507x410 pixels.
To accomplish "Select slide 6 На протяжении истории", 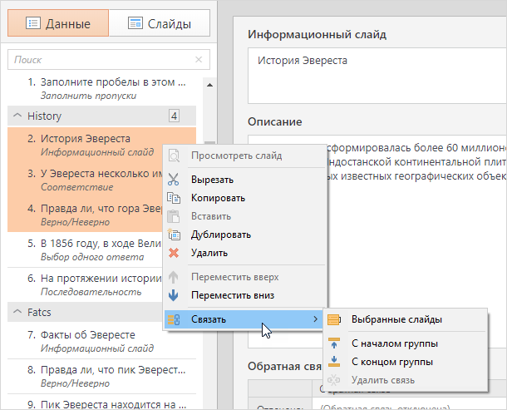I will pos(86,284).
